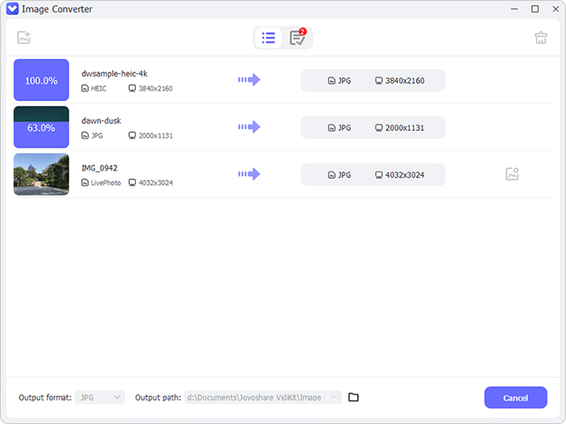Switch to the converting list tab

point(268,38)
